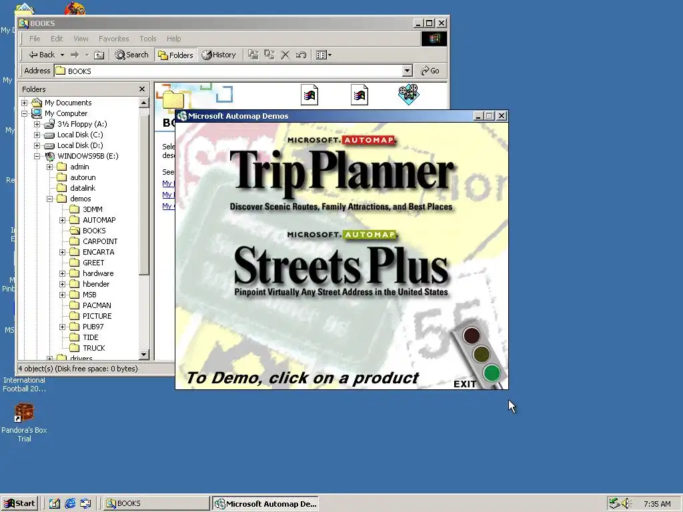The height and width of the screenshot is (512, 683).
Task: Click folder tree scrollbar up arrow
Action: (x=144, y=103)
